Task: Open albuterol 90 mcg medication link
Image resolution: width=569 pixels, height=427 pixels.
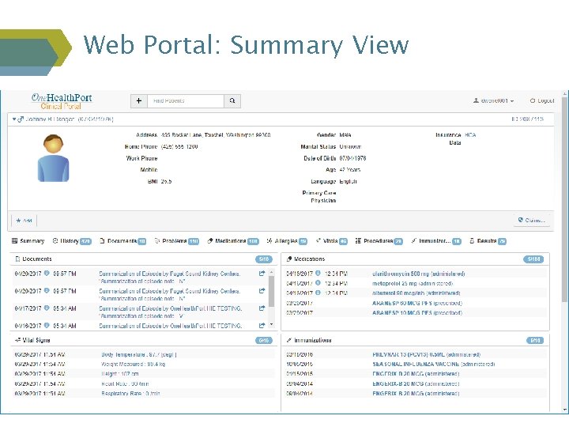Action: 416,293
